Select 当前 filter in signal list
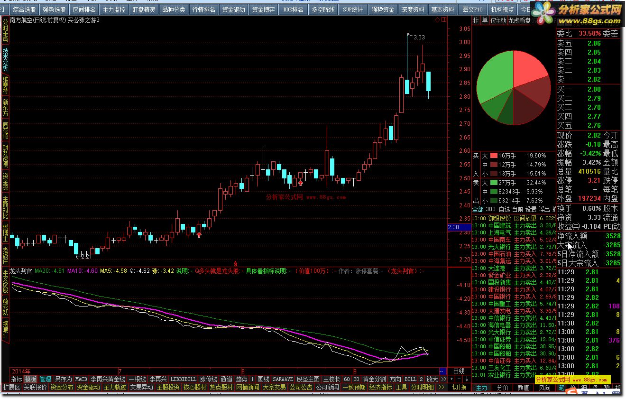Screen dimensions: 626x399 point(517,209)
